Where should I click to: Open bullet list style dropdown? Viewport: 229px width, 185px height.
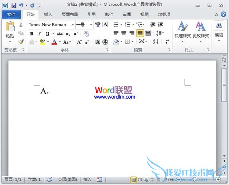tap(121, 25)
